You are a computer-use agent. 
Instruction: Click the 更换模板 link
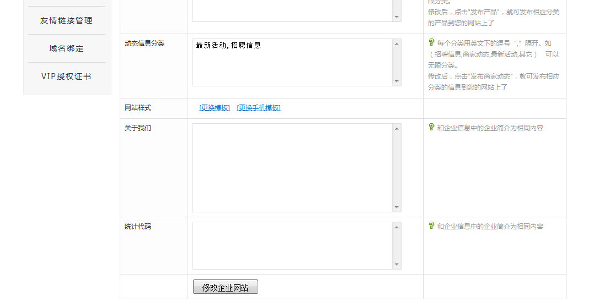coord(215,108)
